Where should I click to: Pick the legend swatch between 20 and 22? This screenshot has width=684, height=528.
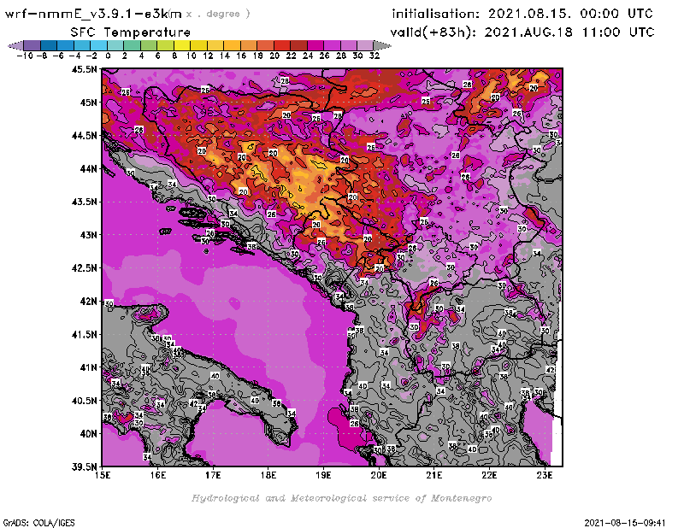(x=282, y=45)
